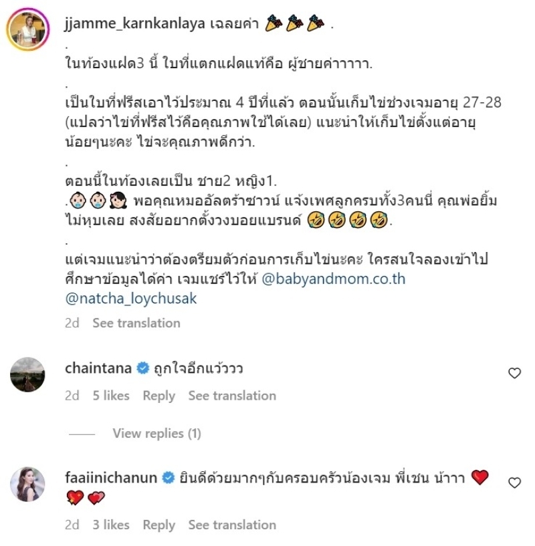Open the faaiinichanun username link

click(x=111, y=478)
